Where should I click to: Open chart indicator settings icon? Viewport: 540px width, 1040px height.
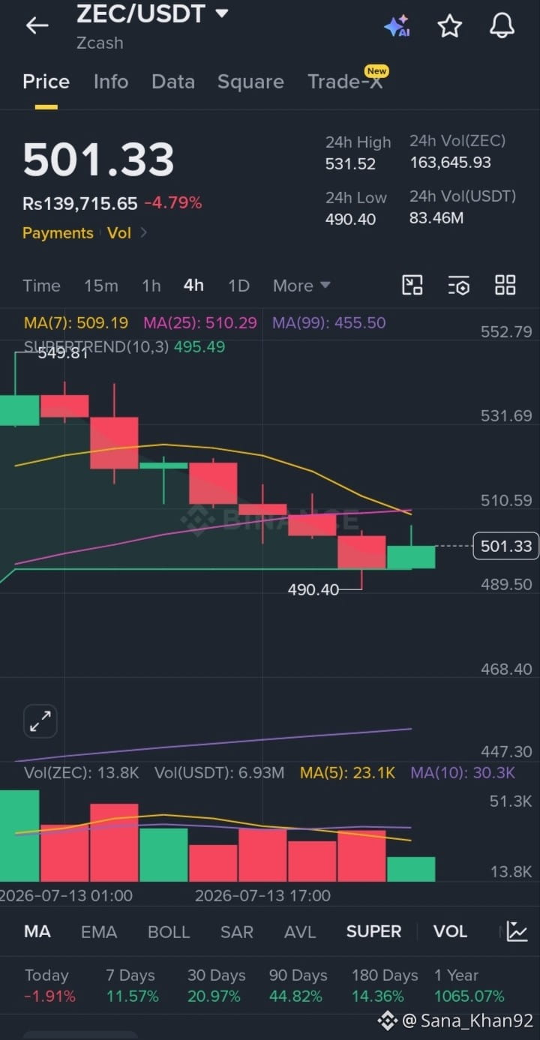tap(459, 285)
